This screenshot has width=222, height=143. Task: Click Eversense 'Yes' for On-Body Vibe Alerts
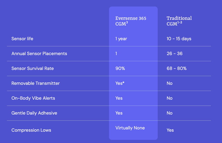[119, 98]
